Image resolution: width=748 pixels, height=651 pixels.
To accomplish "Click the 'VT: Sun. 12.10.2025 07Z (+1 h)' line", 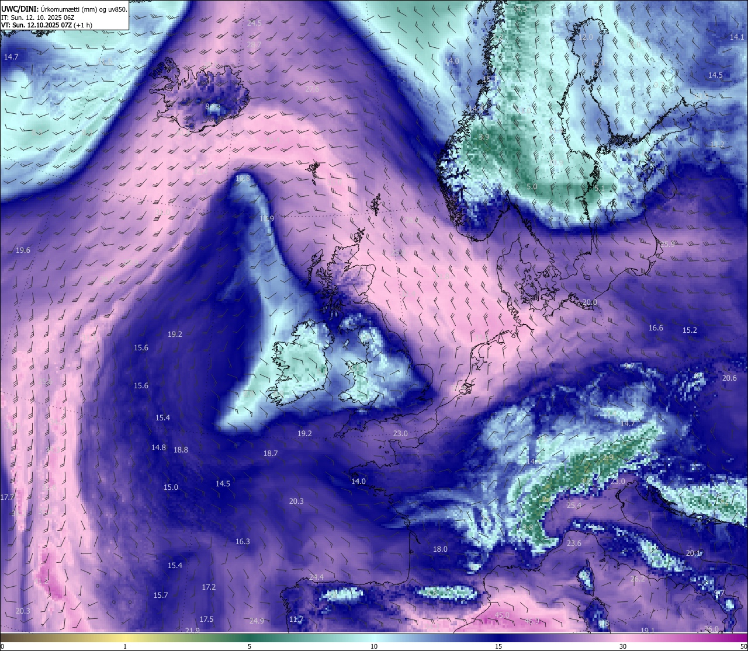I will tap(46, 25).
